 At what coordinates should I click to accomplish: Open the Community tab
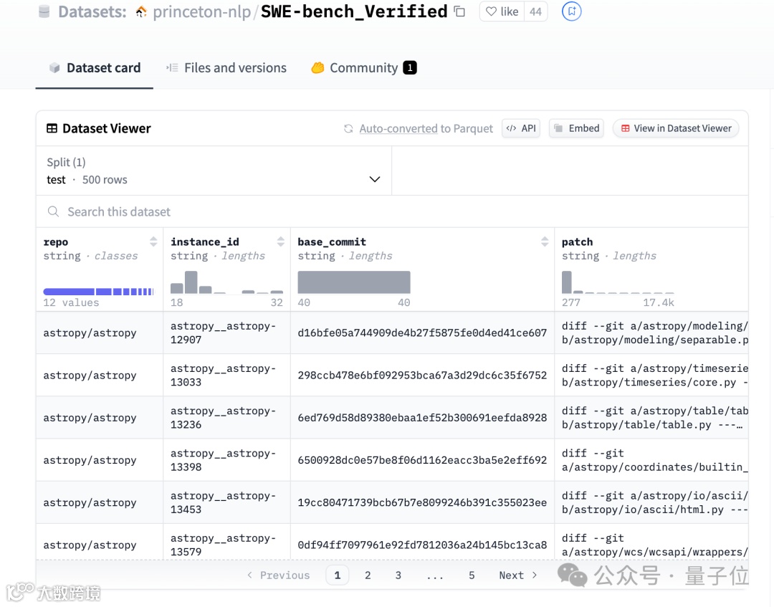click(364, 67)
